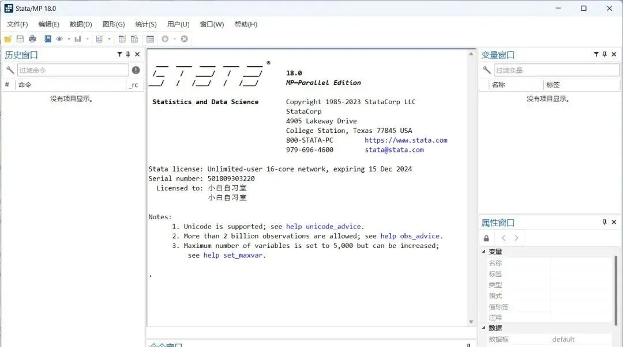Open the More icon dropdown arrow
The image size is (623, 347).
click(174, 39)
